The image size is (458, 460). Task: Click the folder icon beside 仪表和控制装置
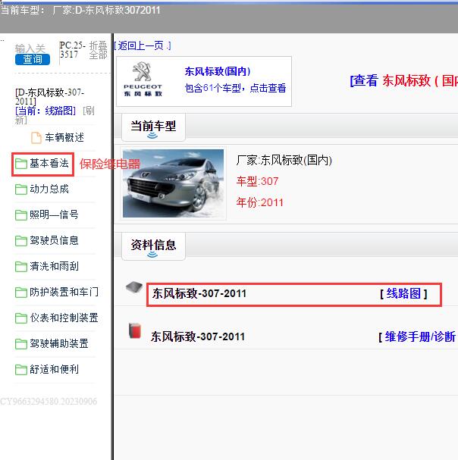click(x=21, y=318)
